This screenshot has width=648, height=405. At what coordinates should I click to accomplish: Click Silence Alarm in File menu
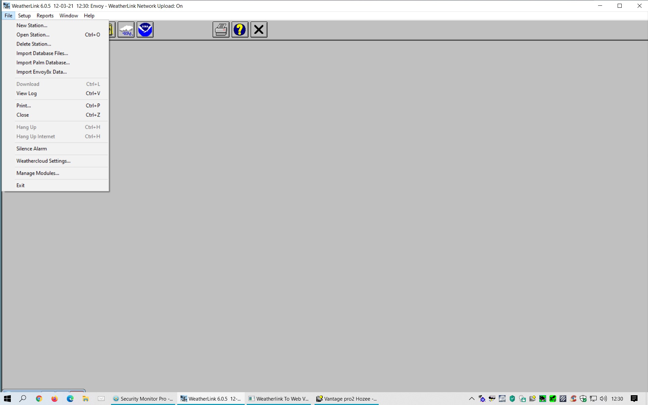(x=32, y=149)
